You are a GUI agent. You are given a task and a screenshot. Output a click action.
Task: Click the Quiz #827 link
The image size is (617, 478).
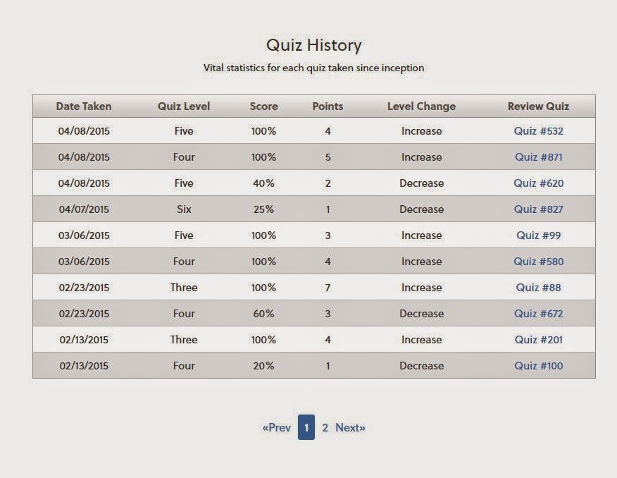coord(538,209)
